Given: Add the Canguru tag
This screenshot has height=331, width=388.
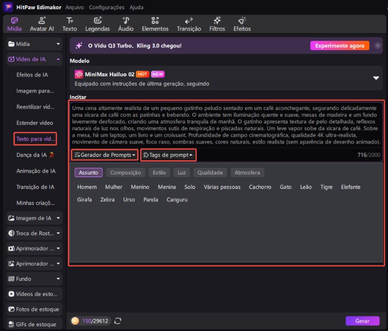Looking at the screenshot, I should click(177, 200).
